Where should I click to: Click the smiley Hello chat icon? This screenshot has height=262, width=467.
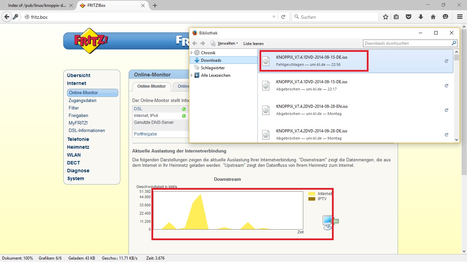(x=445, y=17)
